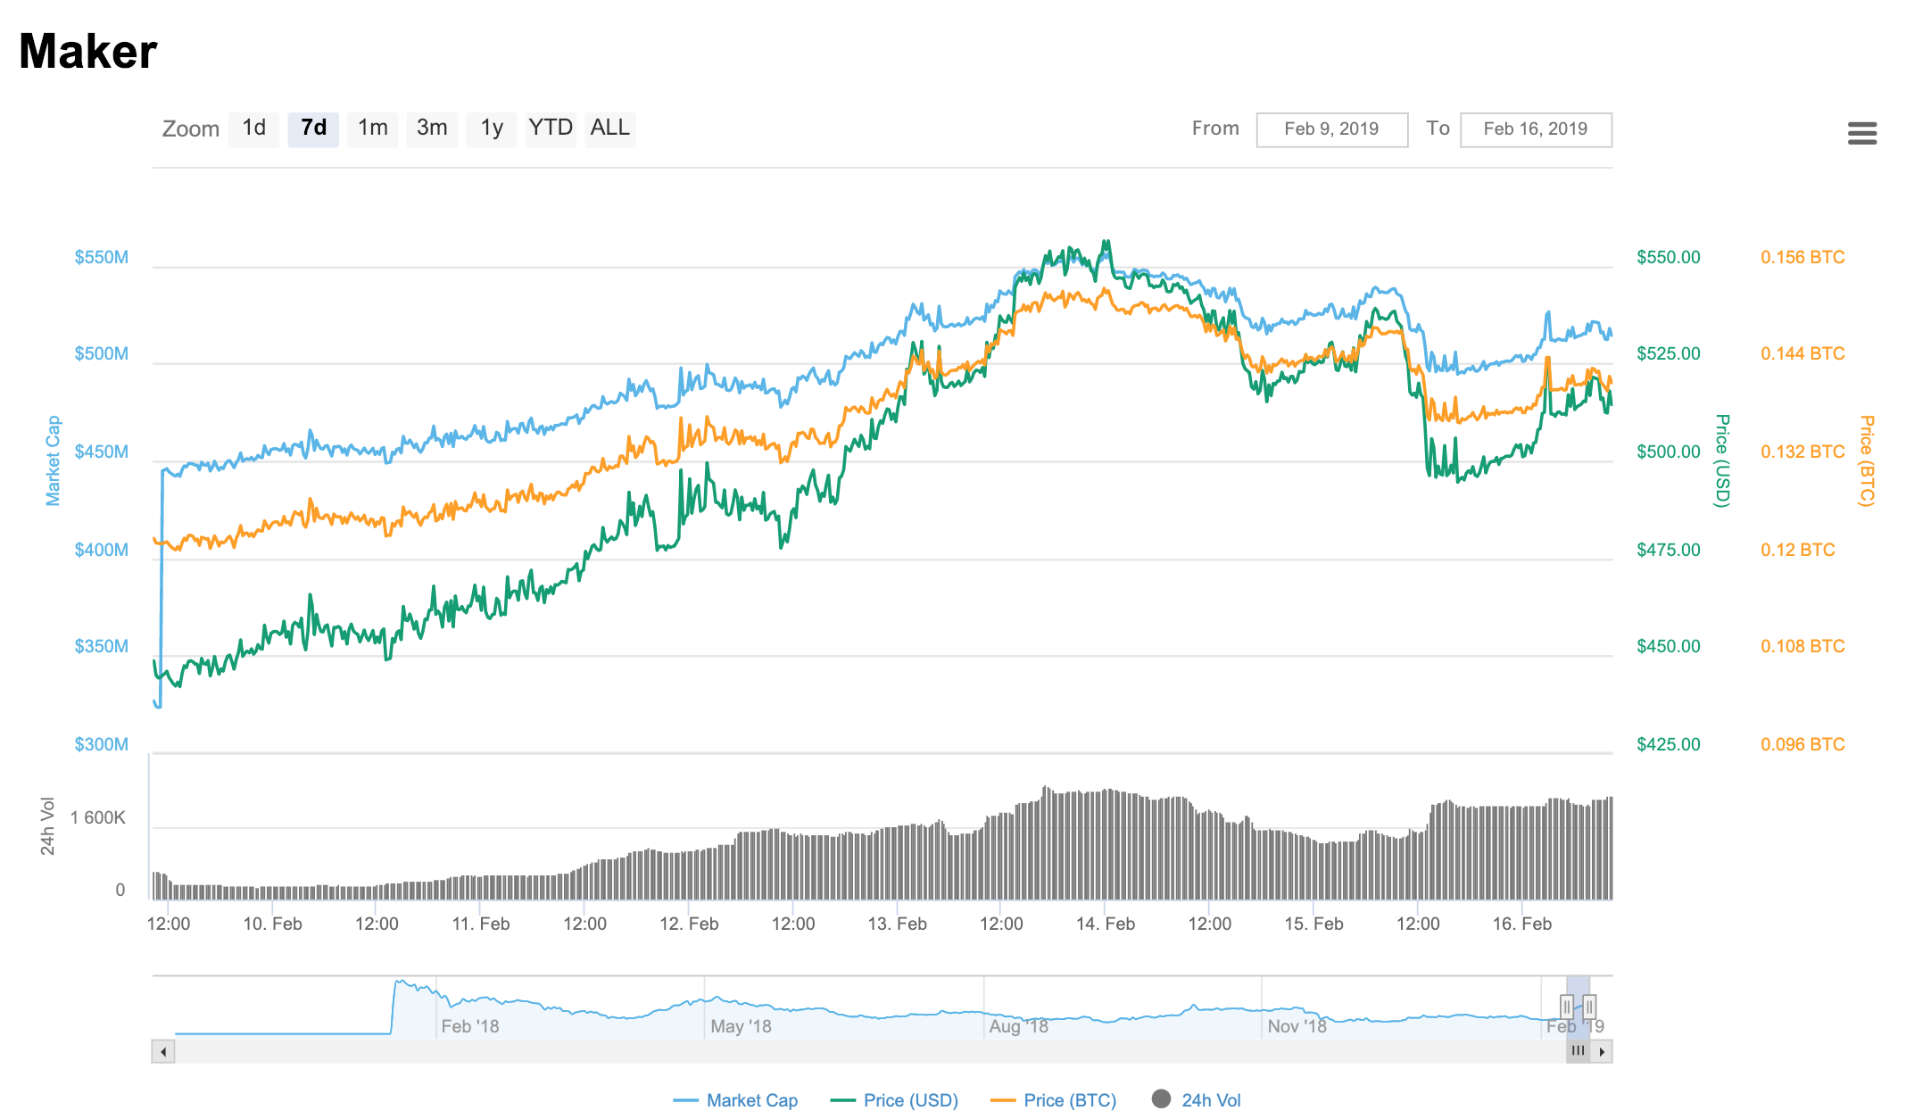Click the Feb '18 area in navigator
Screen dimensions: 1906x1119
pyautogui.click(x=470, y=1026)
